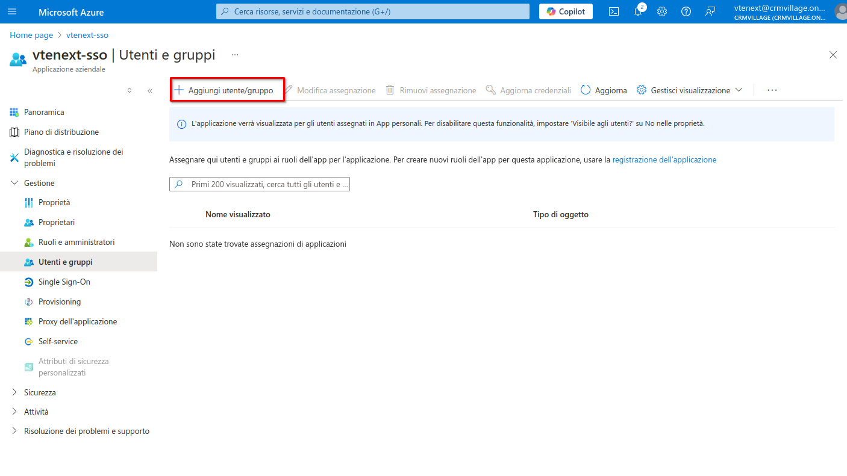The image size is (847, 476).
Task: Click the Azure search bar
Action: pos(373,11)
